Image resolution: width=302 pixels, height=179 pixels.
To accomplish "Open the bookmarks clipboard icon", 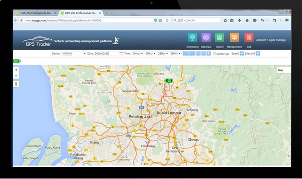I will [232, 20].
